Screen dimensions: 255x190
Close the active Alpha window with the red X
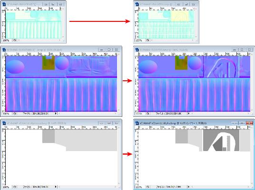[x=249, y=123]
